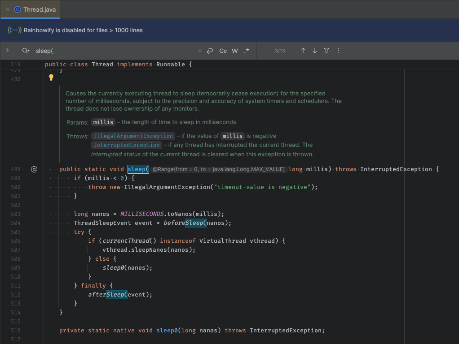Click the @ gutter icon on line 498
The image size is (459, 344).
(x=34, y=169)
